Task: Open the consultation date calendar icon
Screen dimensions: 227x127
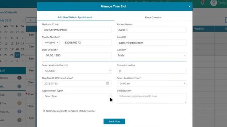Action: point(107,83)
